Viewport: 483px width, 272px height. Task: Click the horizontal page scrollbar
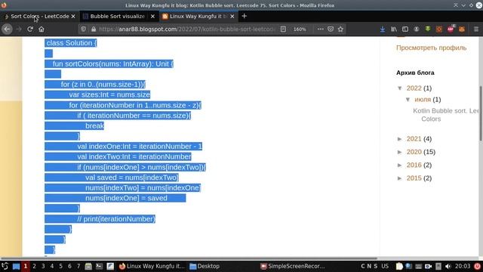[x=189, y=258]
